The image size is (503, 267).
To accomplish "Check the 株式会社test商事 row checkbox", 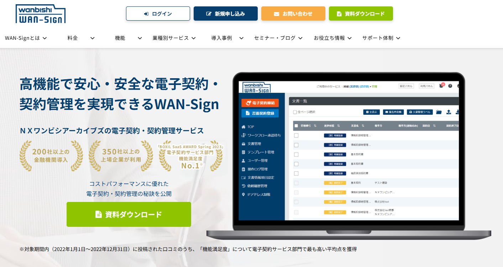I will [296, 212].
